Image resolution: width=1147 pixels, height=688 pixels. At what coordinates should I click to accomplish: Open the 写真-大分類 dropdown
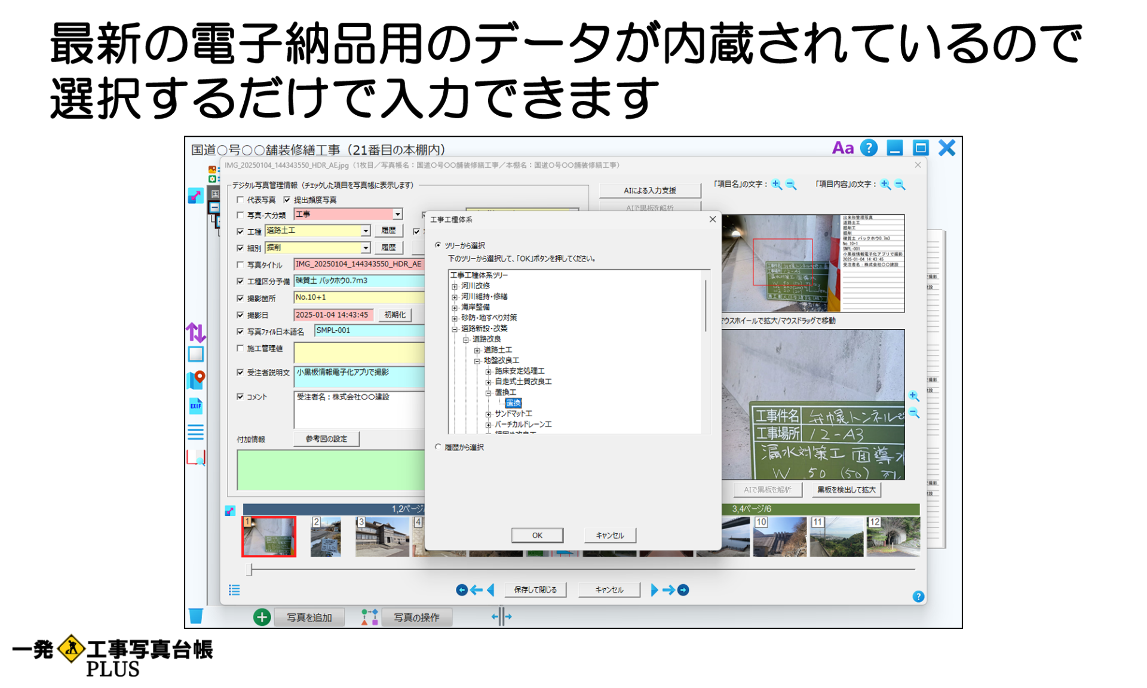(x=396, y=214)
